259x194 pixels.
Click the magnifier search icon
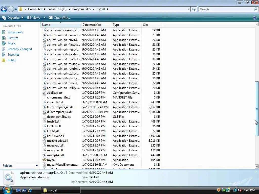point(255,9)
